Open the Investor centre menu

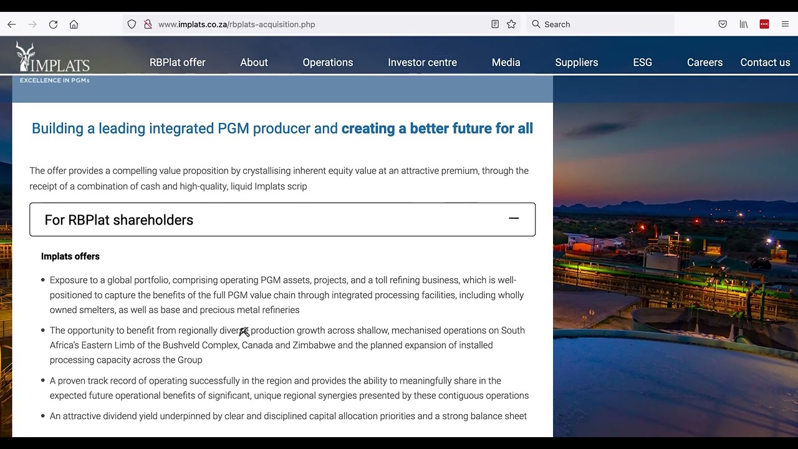click(x=422, y=62)
